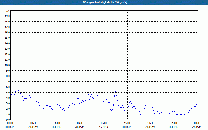Screen dimensions: 208x130
Task: Click the 00:00 label at the x-axis right end
Action: click(197, 123)
